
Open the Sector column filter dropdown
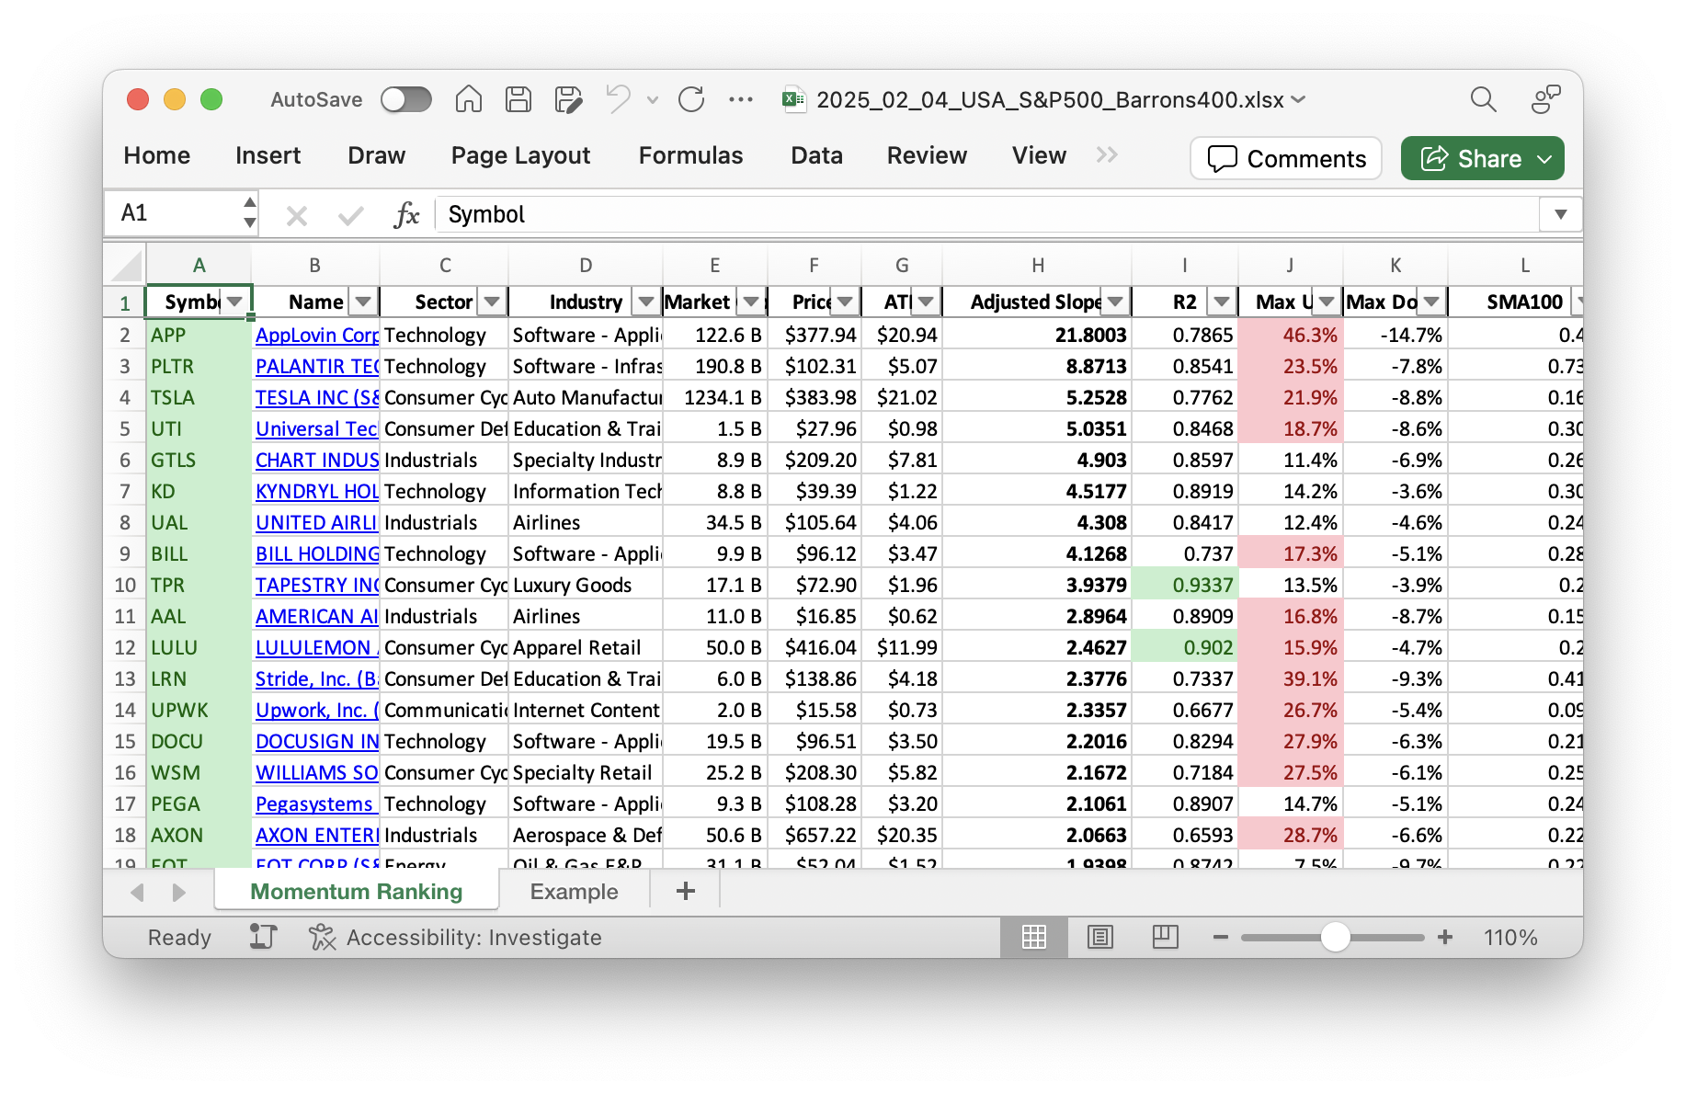(x=492, y=302)
